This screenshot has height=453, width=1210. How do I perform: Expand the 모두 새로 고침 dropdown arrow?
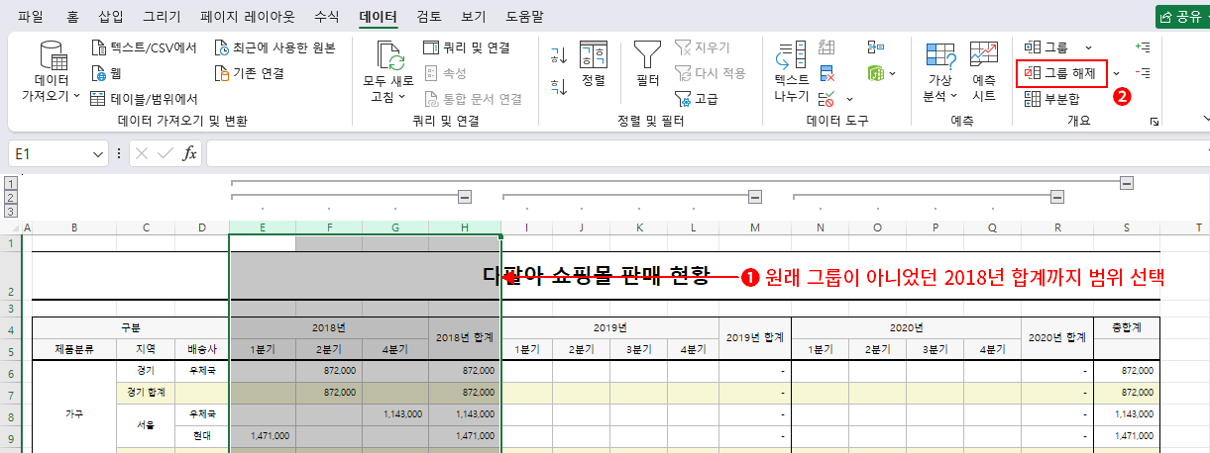coord(402,97)
